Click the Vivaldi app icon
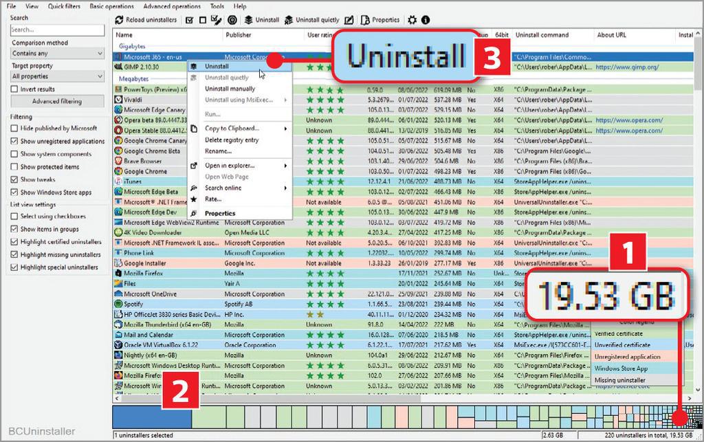The image size is (704, 442). 118,100
